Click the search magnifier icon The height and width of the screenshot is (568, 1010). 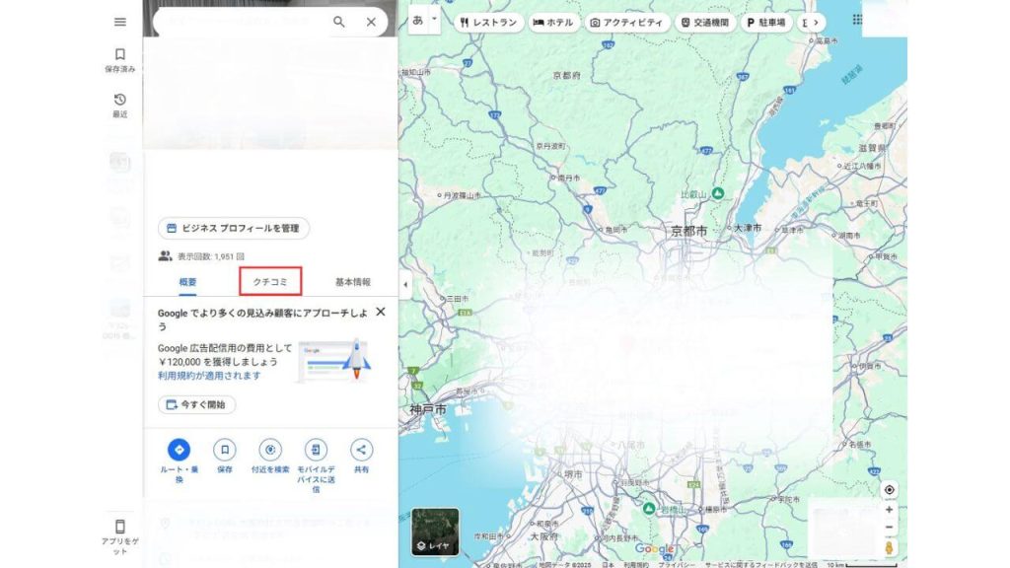pyautogui.click(x=339, y=22)
